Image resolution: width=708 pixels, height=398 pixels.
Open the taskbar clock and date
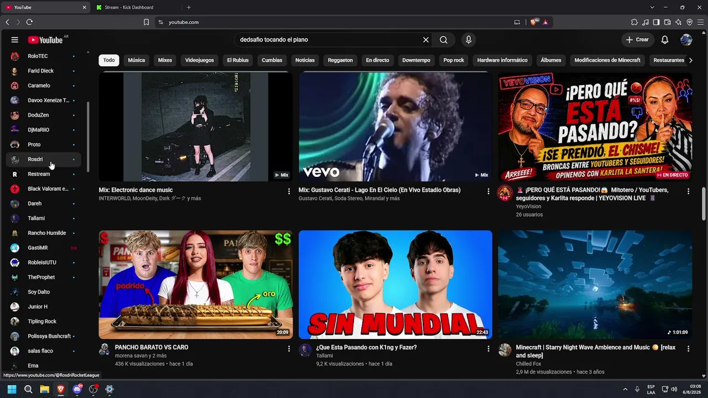pyautogui.click(x=691, y=389)
